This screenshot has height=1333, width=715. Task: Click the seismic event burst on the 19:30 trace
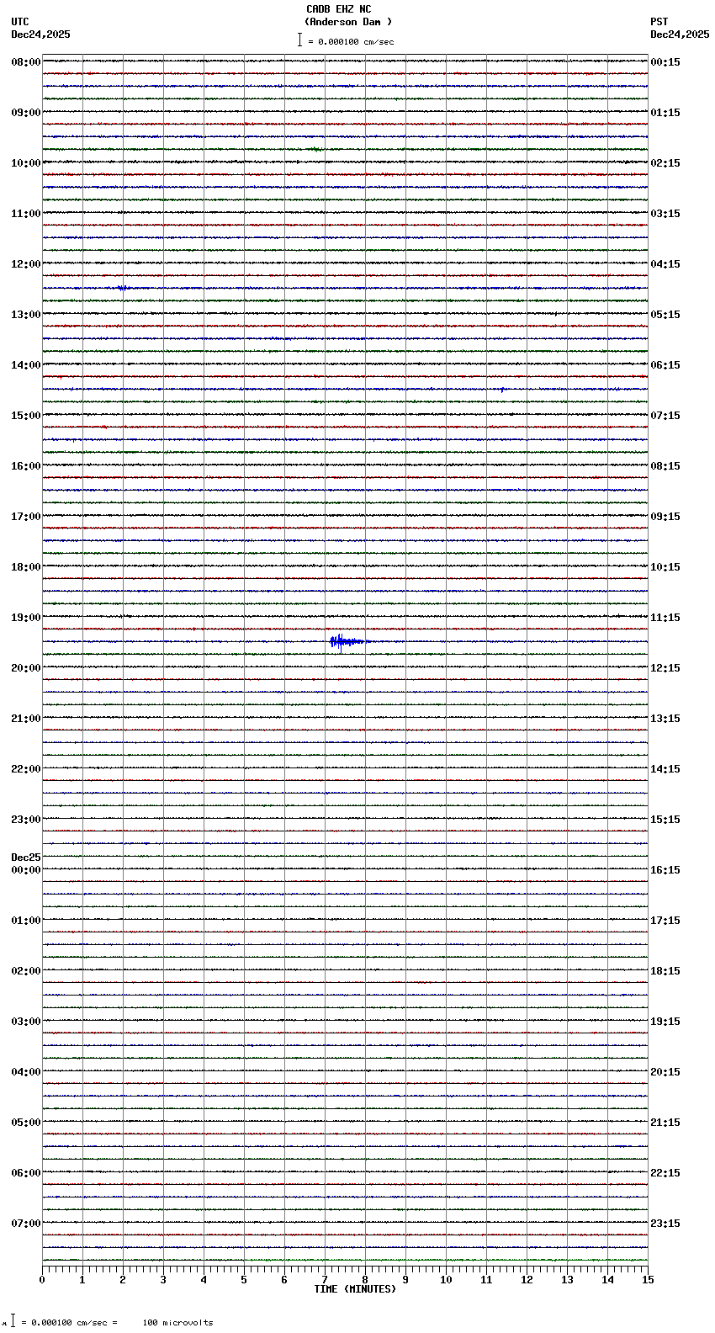point(346,641)
